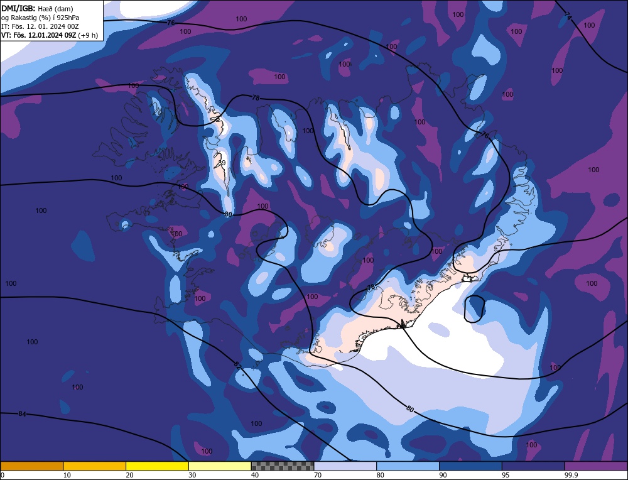Click the bright yellow 20–30 legend swatch

[157, 466]
